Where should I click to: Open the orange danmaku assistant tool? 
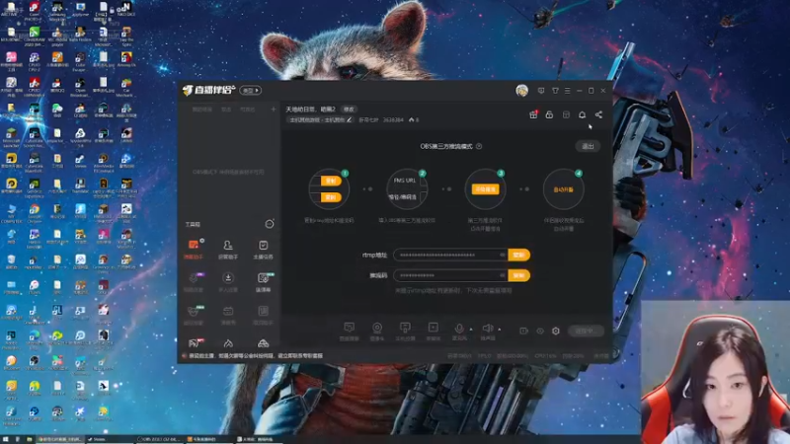(x=194, y=250)
